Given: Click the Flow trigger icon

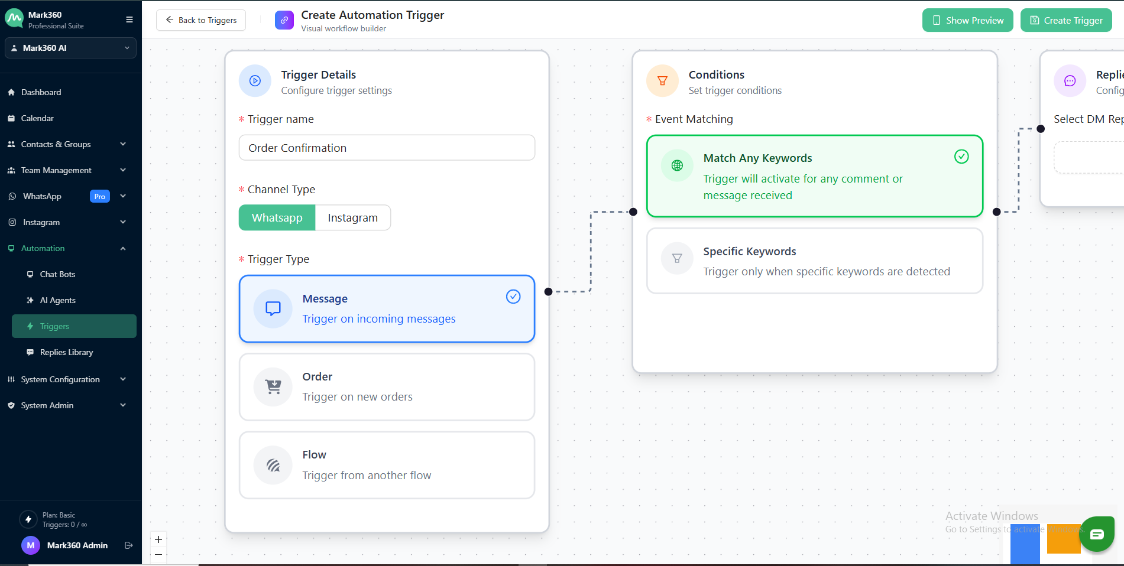Looking at the screenshot, I should [273, 466].
